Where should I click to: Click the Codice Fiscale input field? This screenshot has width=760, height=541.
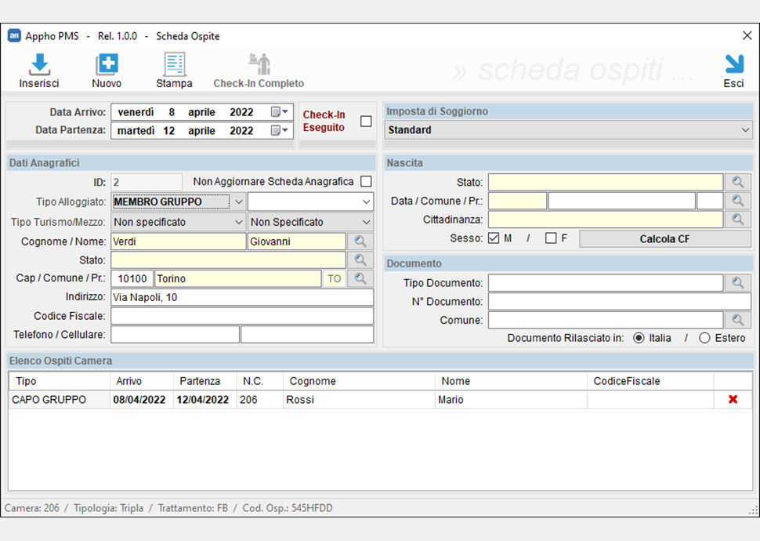pos(242,316)
